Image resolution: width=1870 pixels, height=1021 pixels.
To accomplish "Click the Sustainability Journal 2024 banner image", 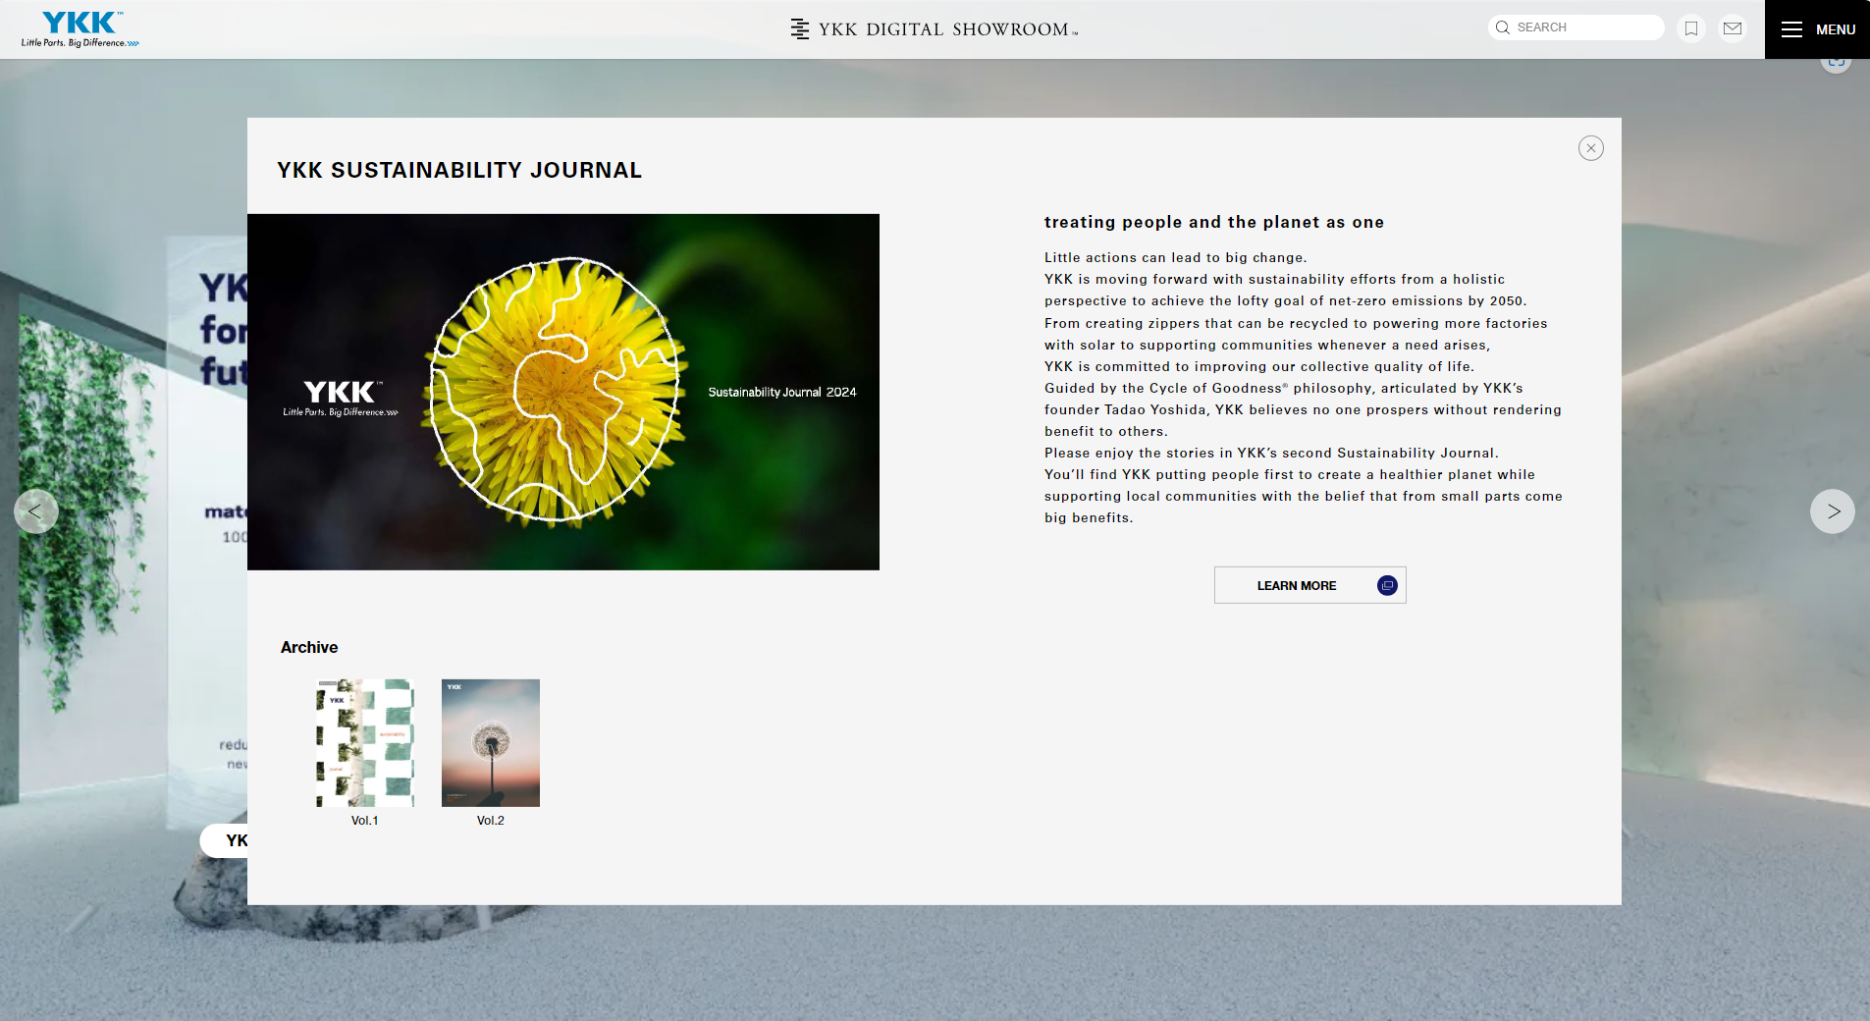I will pos(563,392).
